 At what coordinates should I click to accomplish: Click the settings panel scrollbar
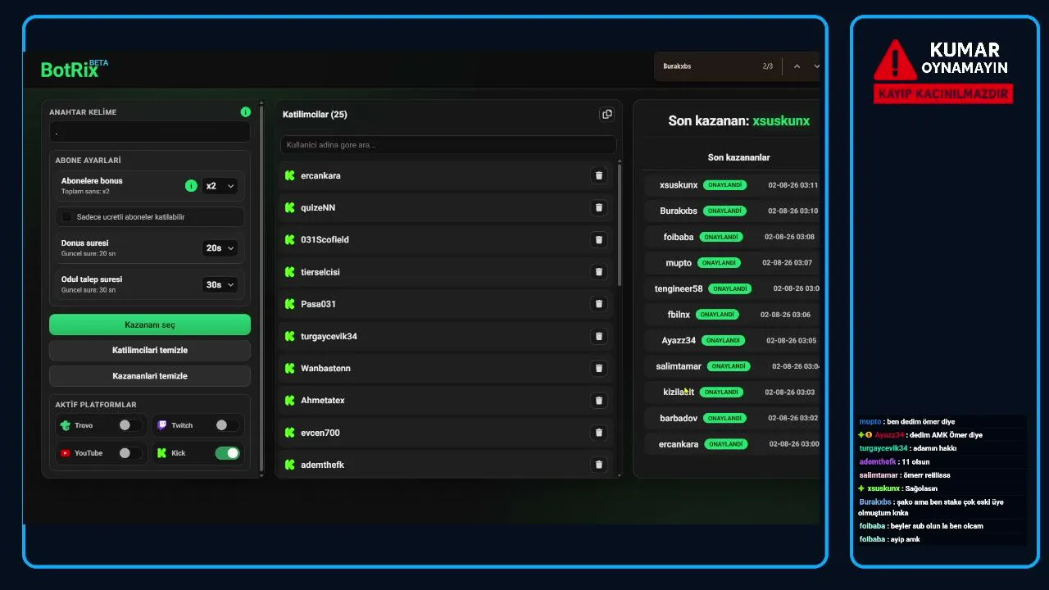point(261,287)
